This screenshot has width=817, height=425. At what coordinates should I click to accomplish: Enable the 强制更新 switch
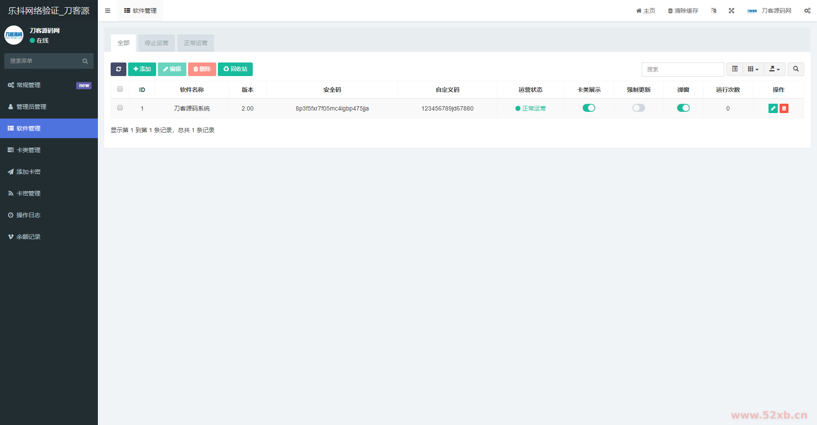coord(638,108)
